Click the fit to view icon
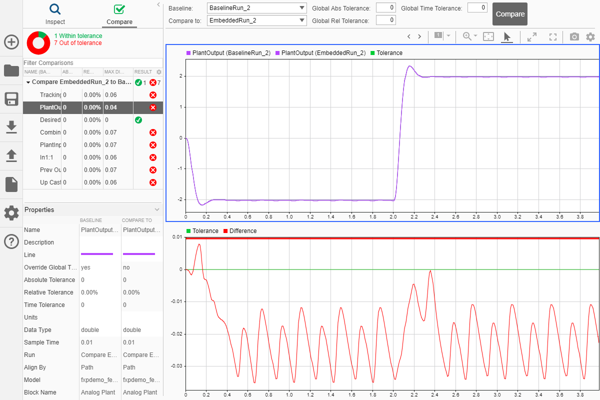The height and width of the screenshot is (400, 600). point(488,36)
